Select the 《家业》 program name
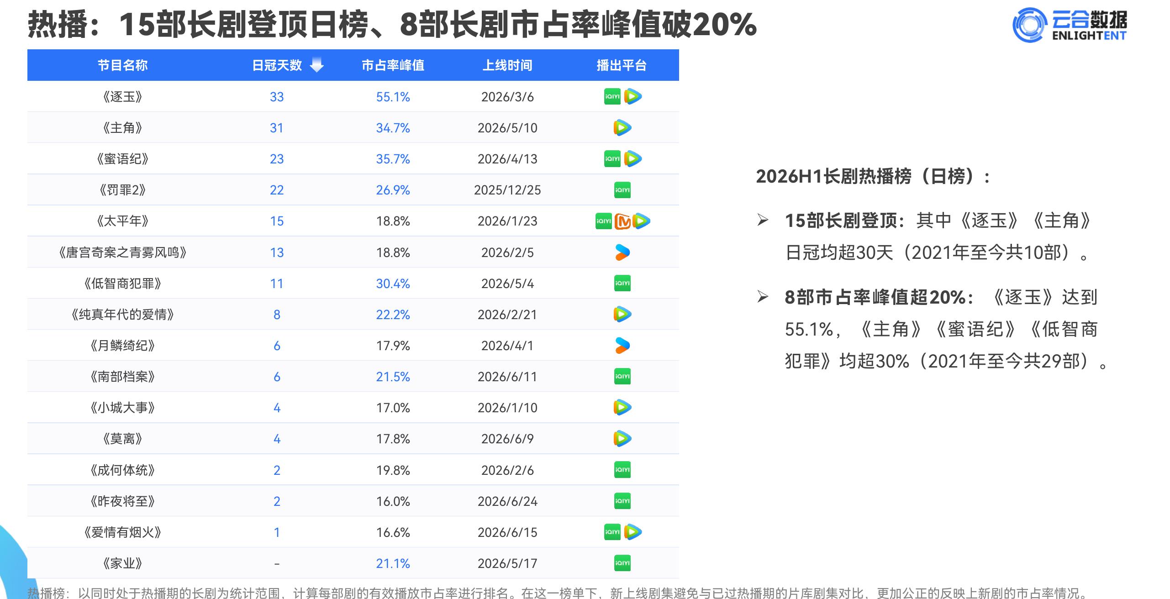The image size is (1170, 599). tap(122, 563)
